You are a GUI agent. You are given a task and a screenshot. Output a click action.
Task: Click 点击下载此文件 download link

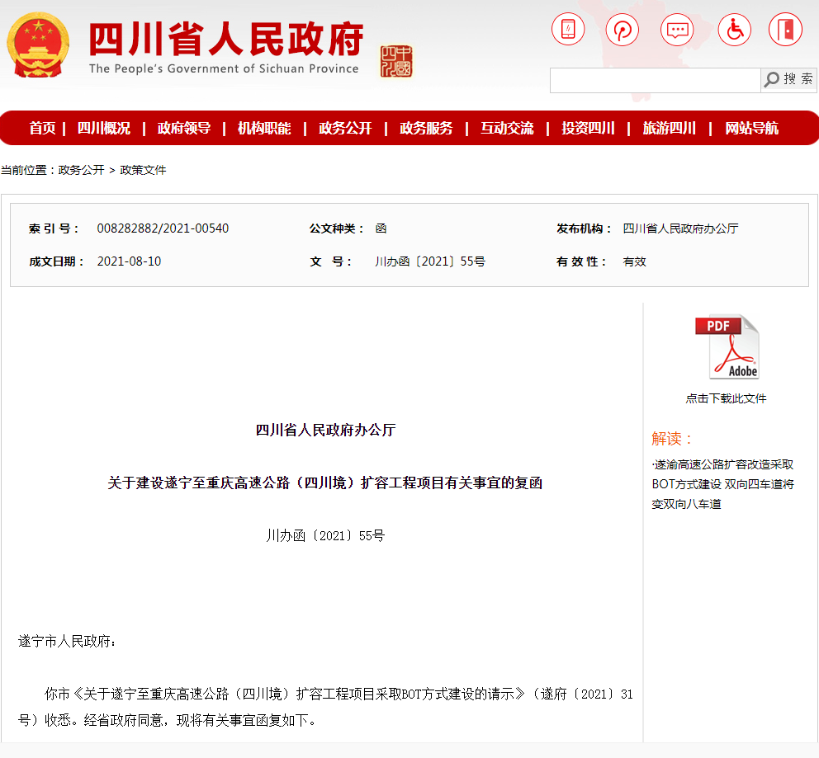[x=726, y=398]
